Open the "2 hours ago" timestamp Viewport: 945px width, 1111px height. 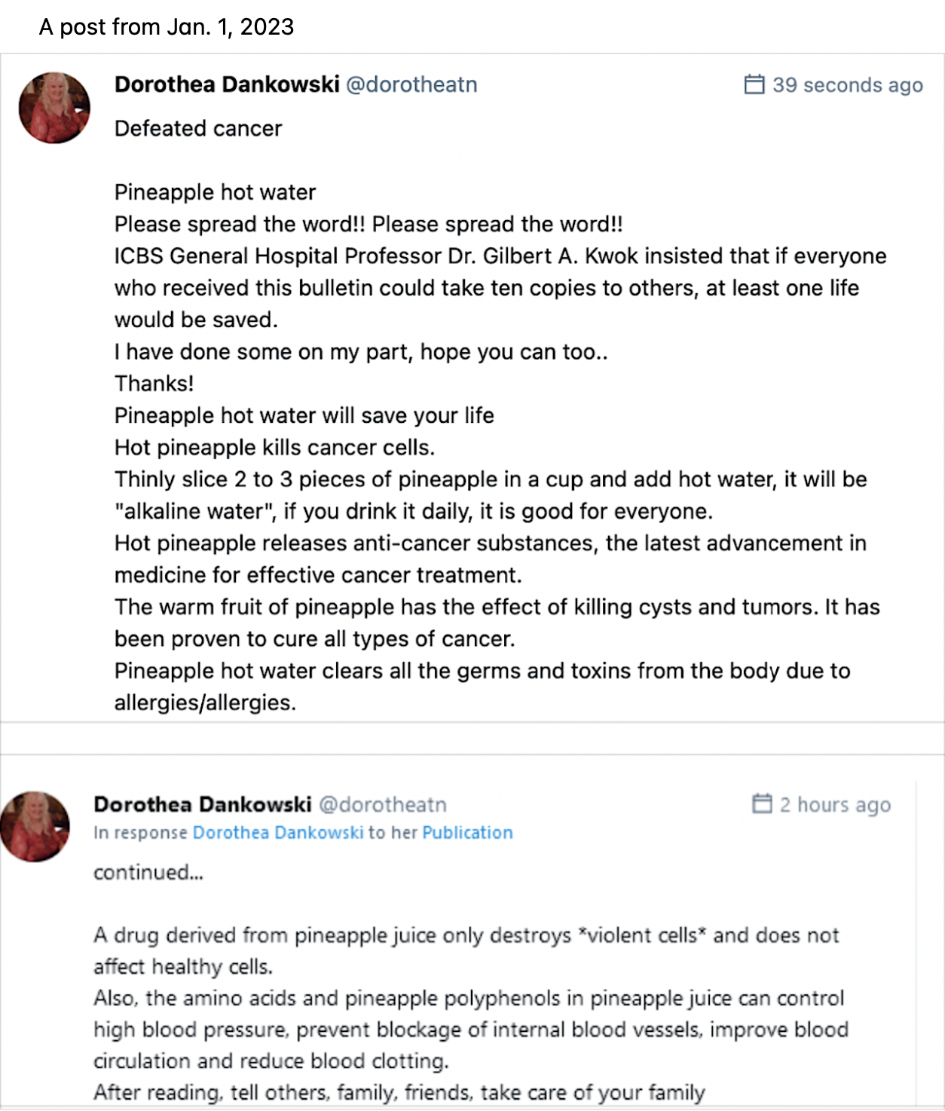[x=835, y=805]
